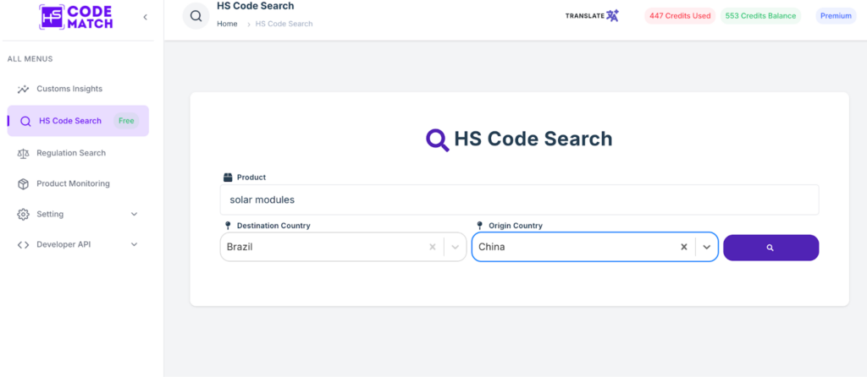Click the Regulation Search scales icon
Viewport: 867px width, 377px height.
(x=23, y=153)
